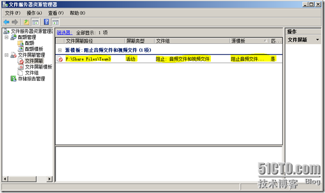Click the up-one-level folder toolbar icon
Viewport: 325px width, 193px height.
[26, 22]
